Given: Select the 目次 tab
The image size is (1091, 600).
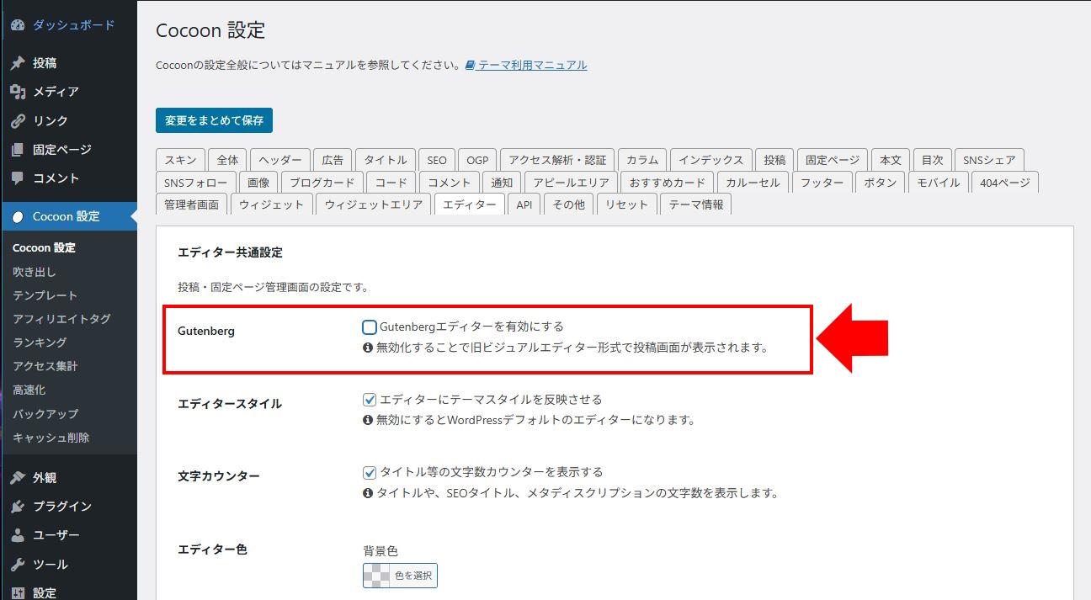Looking at the screenshot, I should pyautogui.click(x=932, y=160).
